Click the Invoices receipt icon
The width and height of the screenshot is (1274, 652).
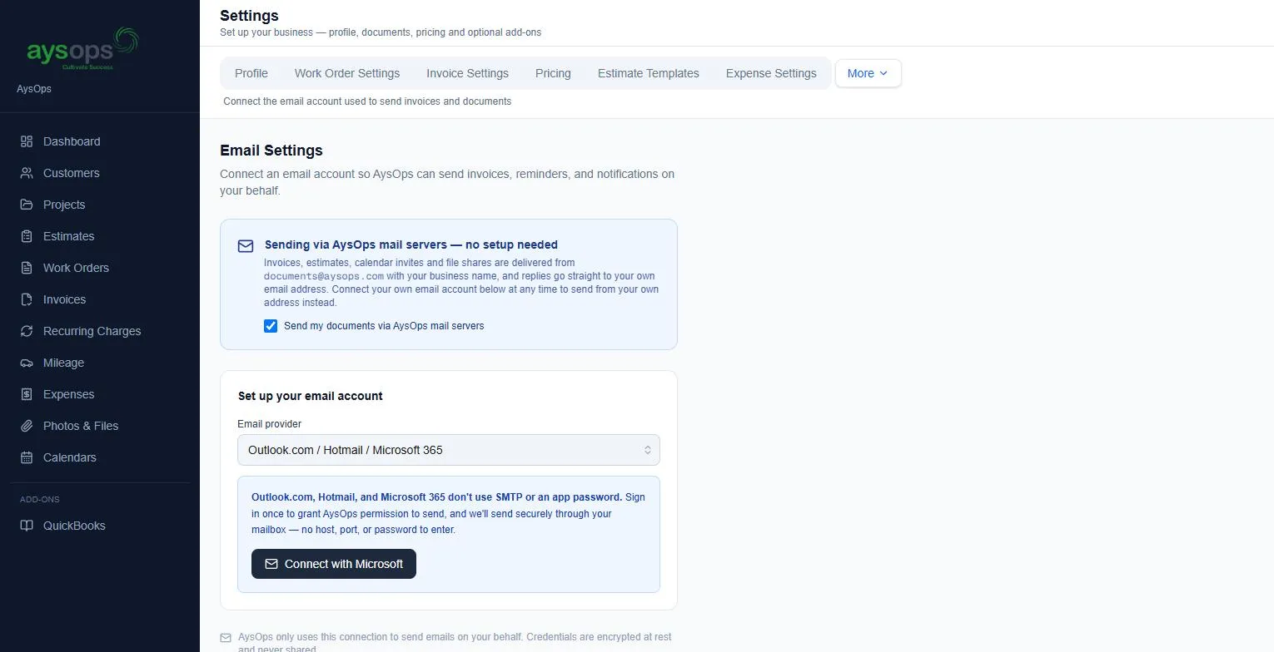(27, 299)
